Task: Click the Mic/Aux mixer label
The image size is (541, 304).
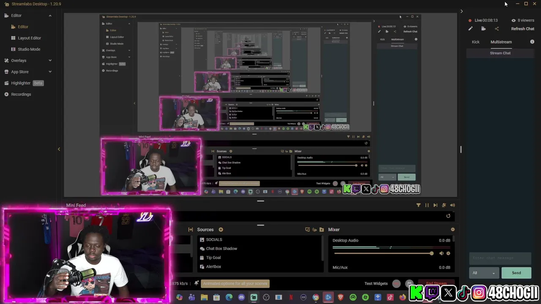Action: [x=340, y=267]
